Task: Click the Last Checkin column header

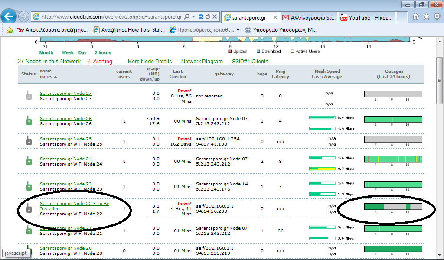Action: [x=178, y=74]
